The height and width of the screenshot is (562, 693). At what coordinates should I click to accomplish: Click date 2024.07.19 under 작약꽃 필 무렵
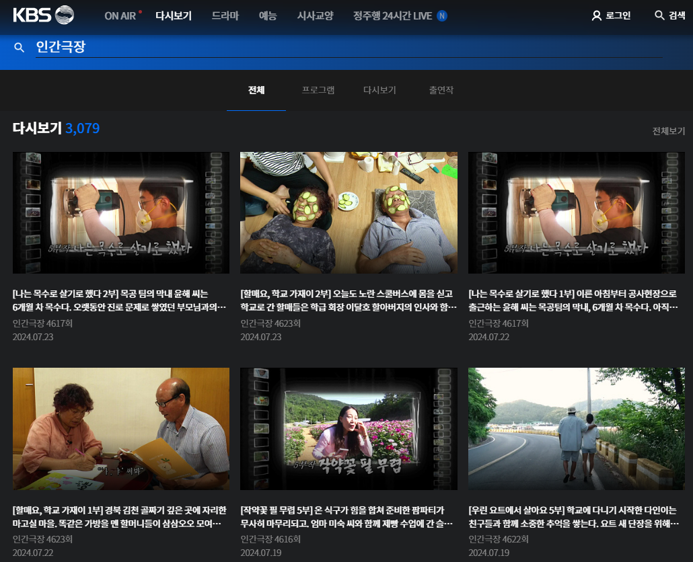[x=261, y=553]
